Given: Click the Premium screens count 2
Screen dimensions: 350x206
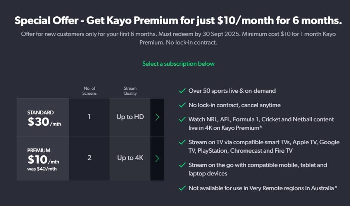Looking at the screenshot, I should coord(89,158).
